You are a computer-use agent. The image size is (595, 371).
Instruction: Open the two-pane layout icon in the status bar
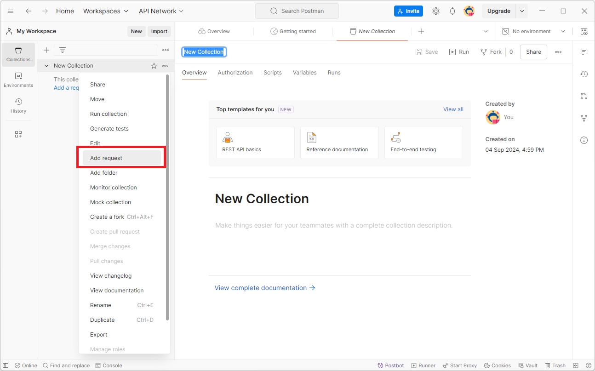coord(576,365)
